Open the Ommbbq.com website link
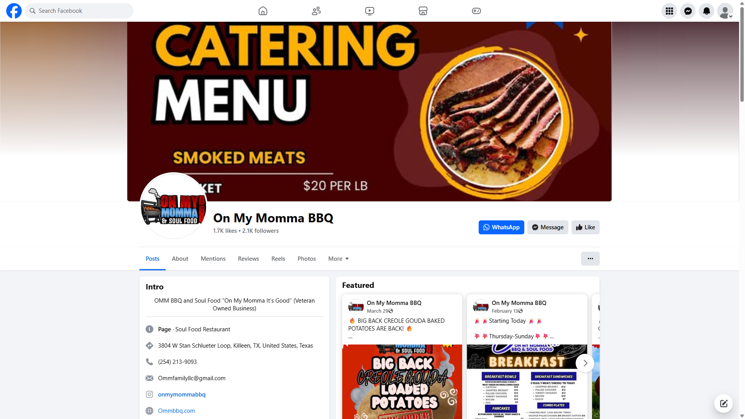The width and height of the screenshot is (745, 419). (x=177, y=411)
